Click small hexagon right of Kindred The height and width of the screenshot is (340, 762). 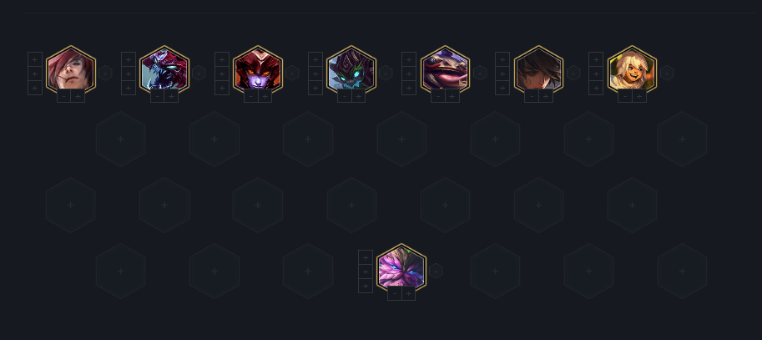pyautogui.click(x=386, y=73)
